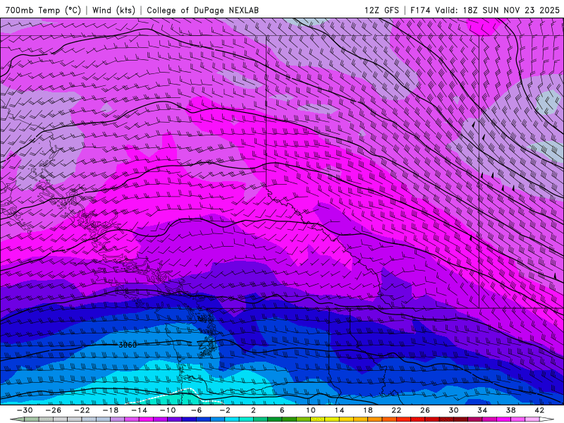The image size is (564, 423).
Task: Click the -18 legend value
Action: click(x=111, y=410)
